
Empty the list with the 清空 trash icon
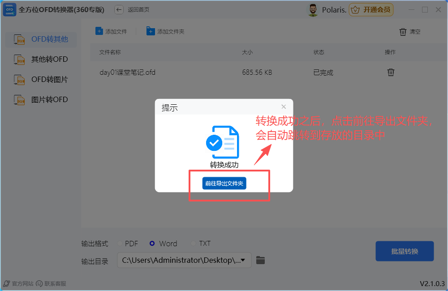pyautogui.click(x=403, y=31)
